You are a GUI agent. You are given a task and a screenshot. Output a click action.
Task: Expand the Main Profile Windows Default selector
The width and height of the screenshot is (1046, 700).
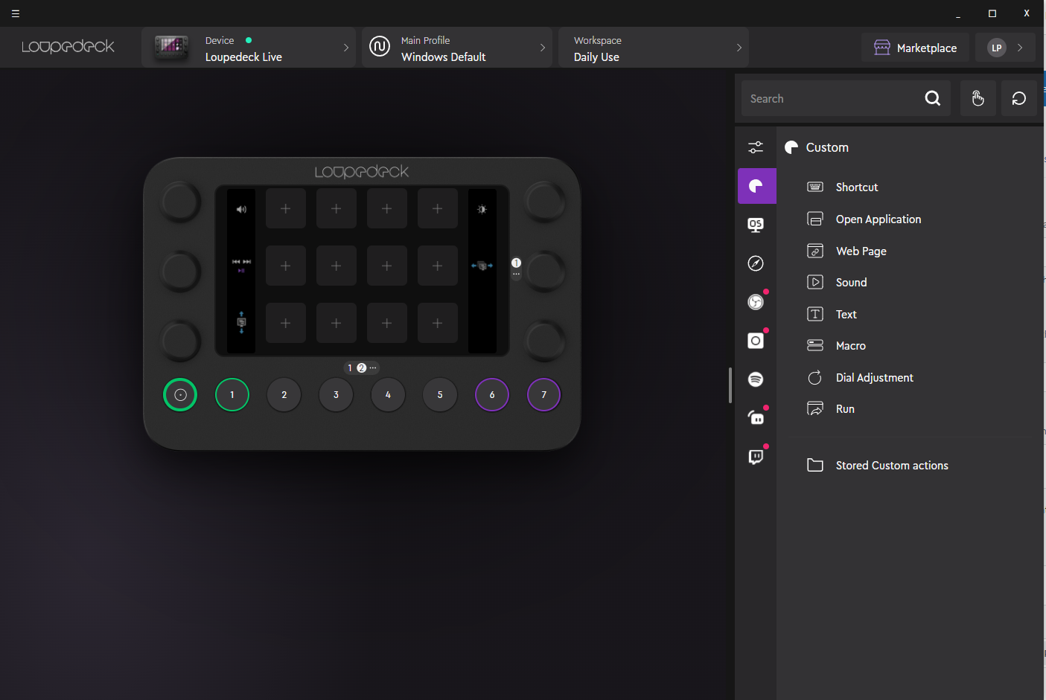tap(457, 48)
